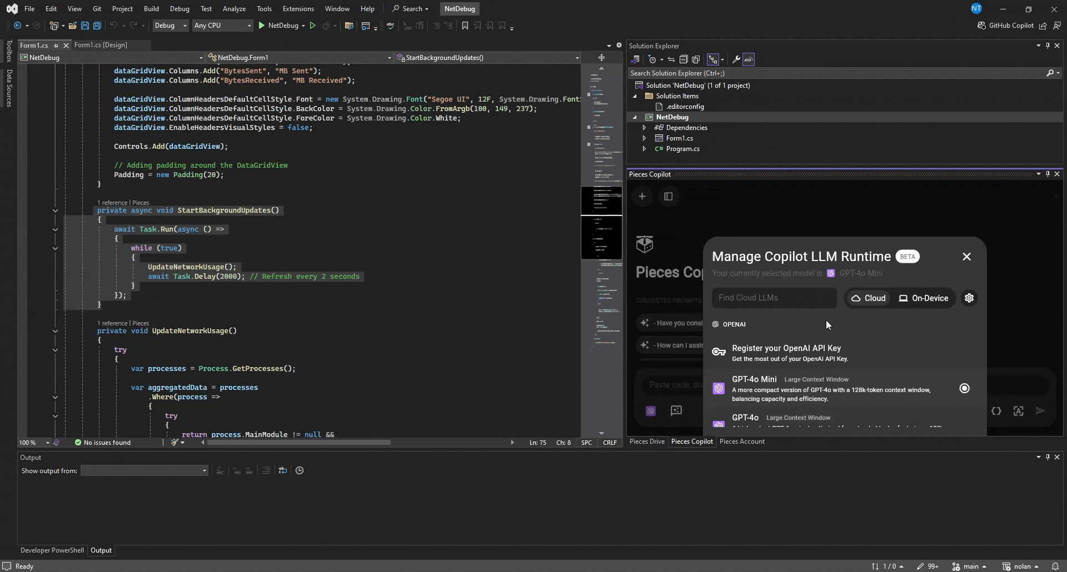
Task: Expand the Dependencies node
Action: tap(644, 128)
